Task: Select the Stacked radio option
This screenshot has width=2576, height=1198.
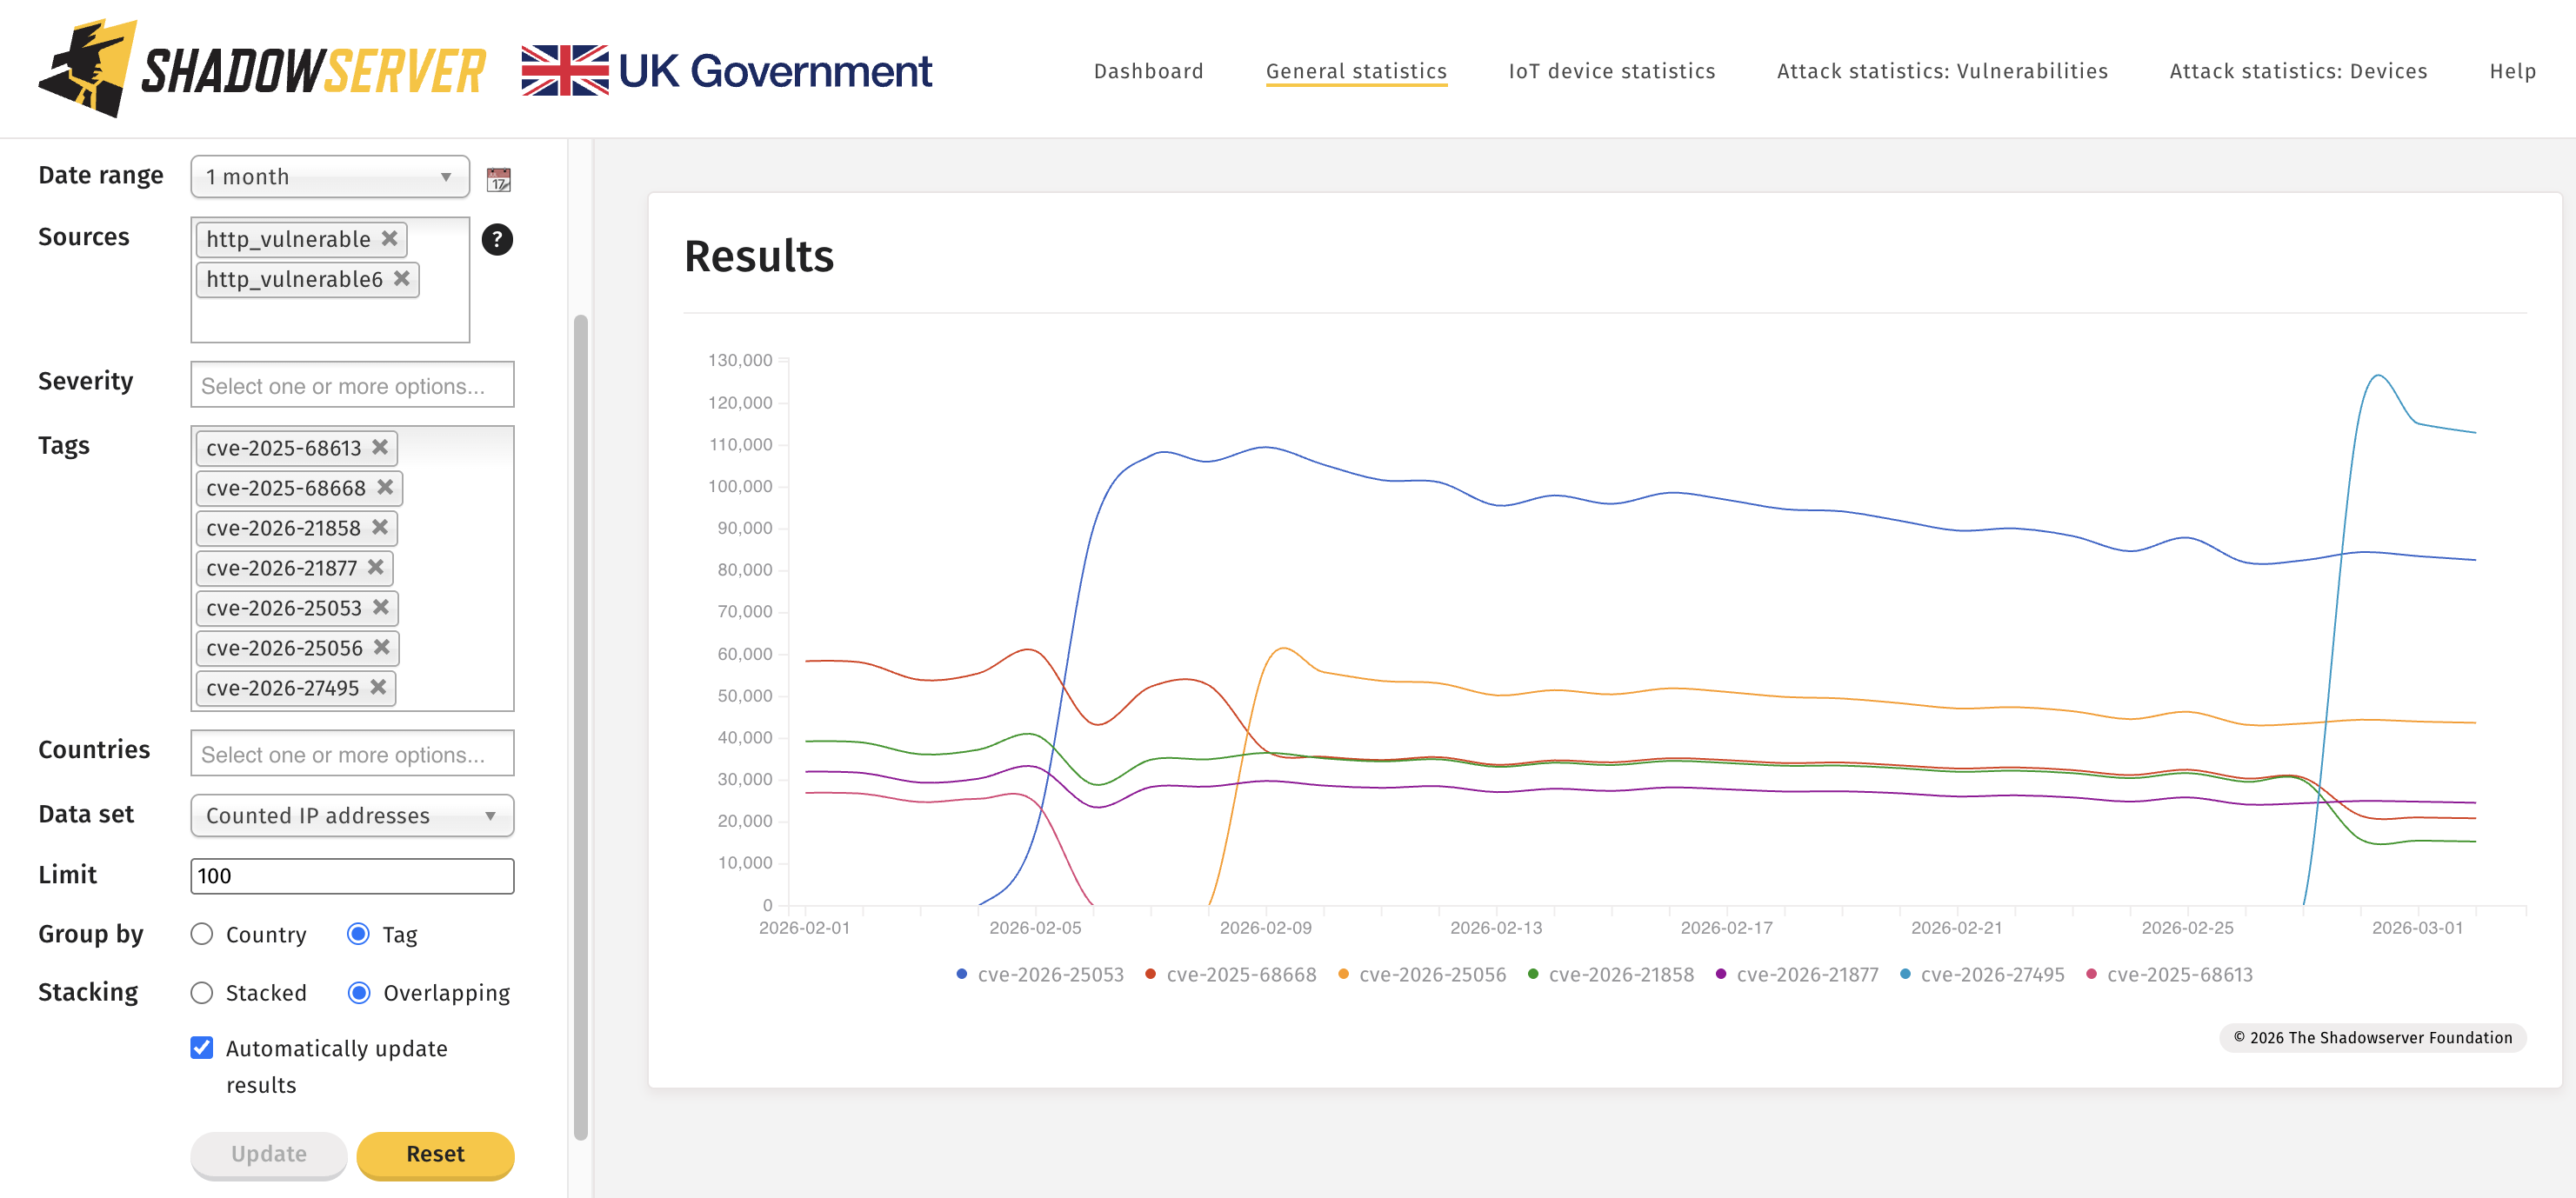Action: [202, 992]
